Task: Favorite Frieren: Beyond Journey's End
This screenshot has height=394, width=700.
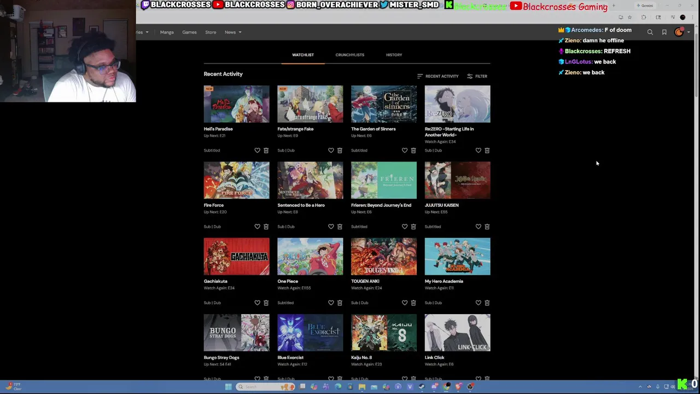Action: click(x=405, y=226)
